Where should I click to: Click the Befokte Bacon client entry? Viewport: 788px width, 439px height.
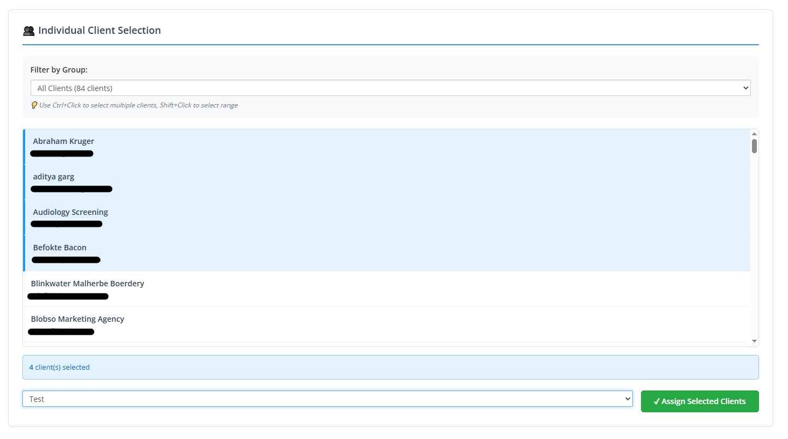click(60, 248)
